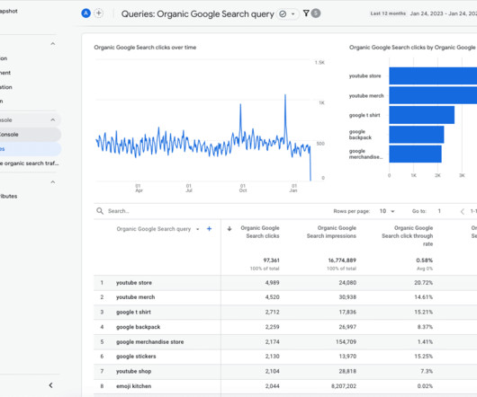Click the youtube merch bar in chart
Screen dimensions: 477x397
click(433, 95)
